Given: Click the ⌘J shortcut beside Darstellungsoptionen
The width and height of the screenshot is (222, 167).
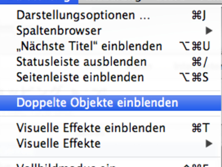Looking at the screenshot, I should click(x=199, y=15).
